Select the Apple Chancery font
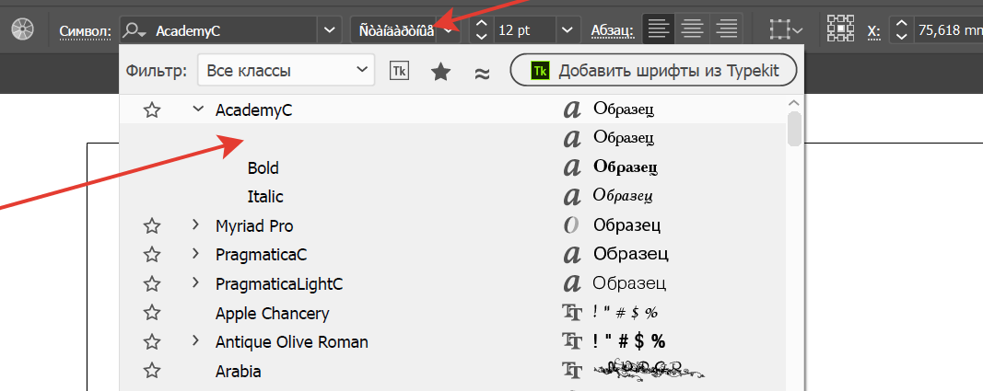The height and width of the screenshot is (391, 983). click(x=273, y=314)
